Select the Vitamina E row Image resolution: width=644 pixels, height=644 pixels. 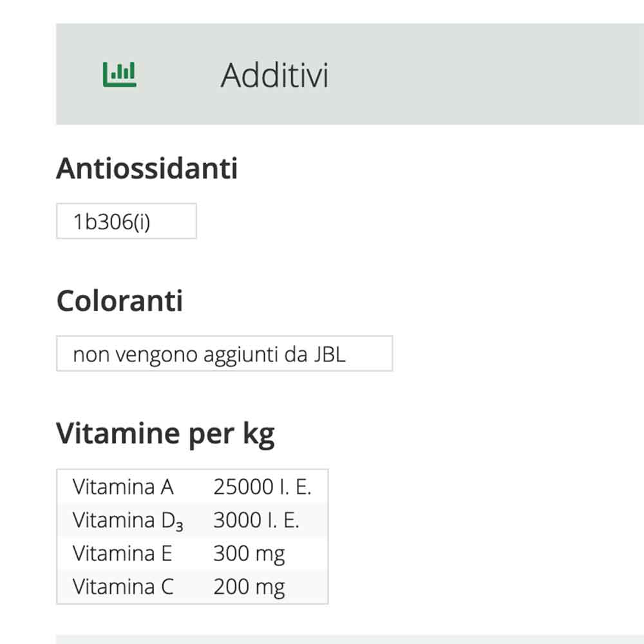point(193,553)
